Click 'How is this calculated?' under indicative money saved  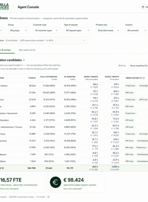click(72, 189)
